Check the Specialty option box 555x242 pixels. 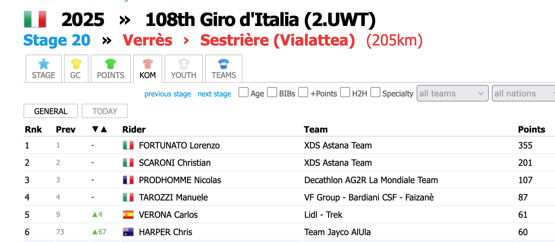376,93
